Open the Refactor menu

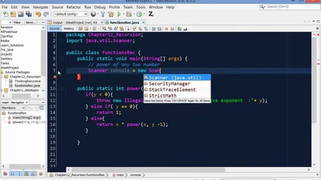tap(74, 7)
